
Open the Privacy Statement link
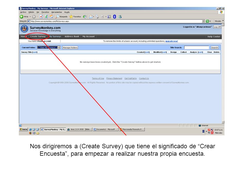pyautogui.click(x=114, y=78)
